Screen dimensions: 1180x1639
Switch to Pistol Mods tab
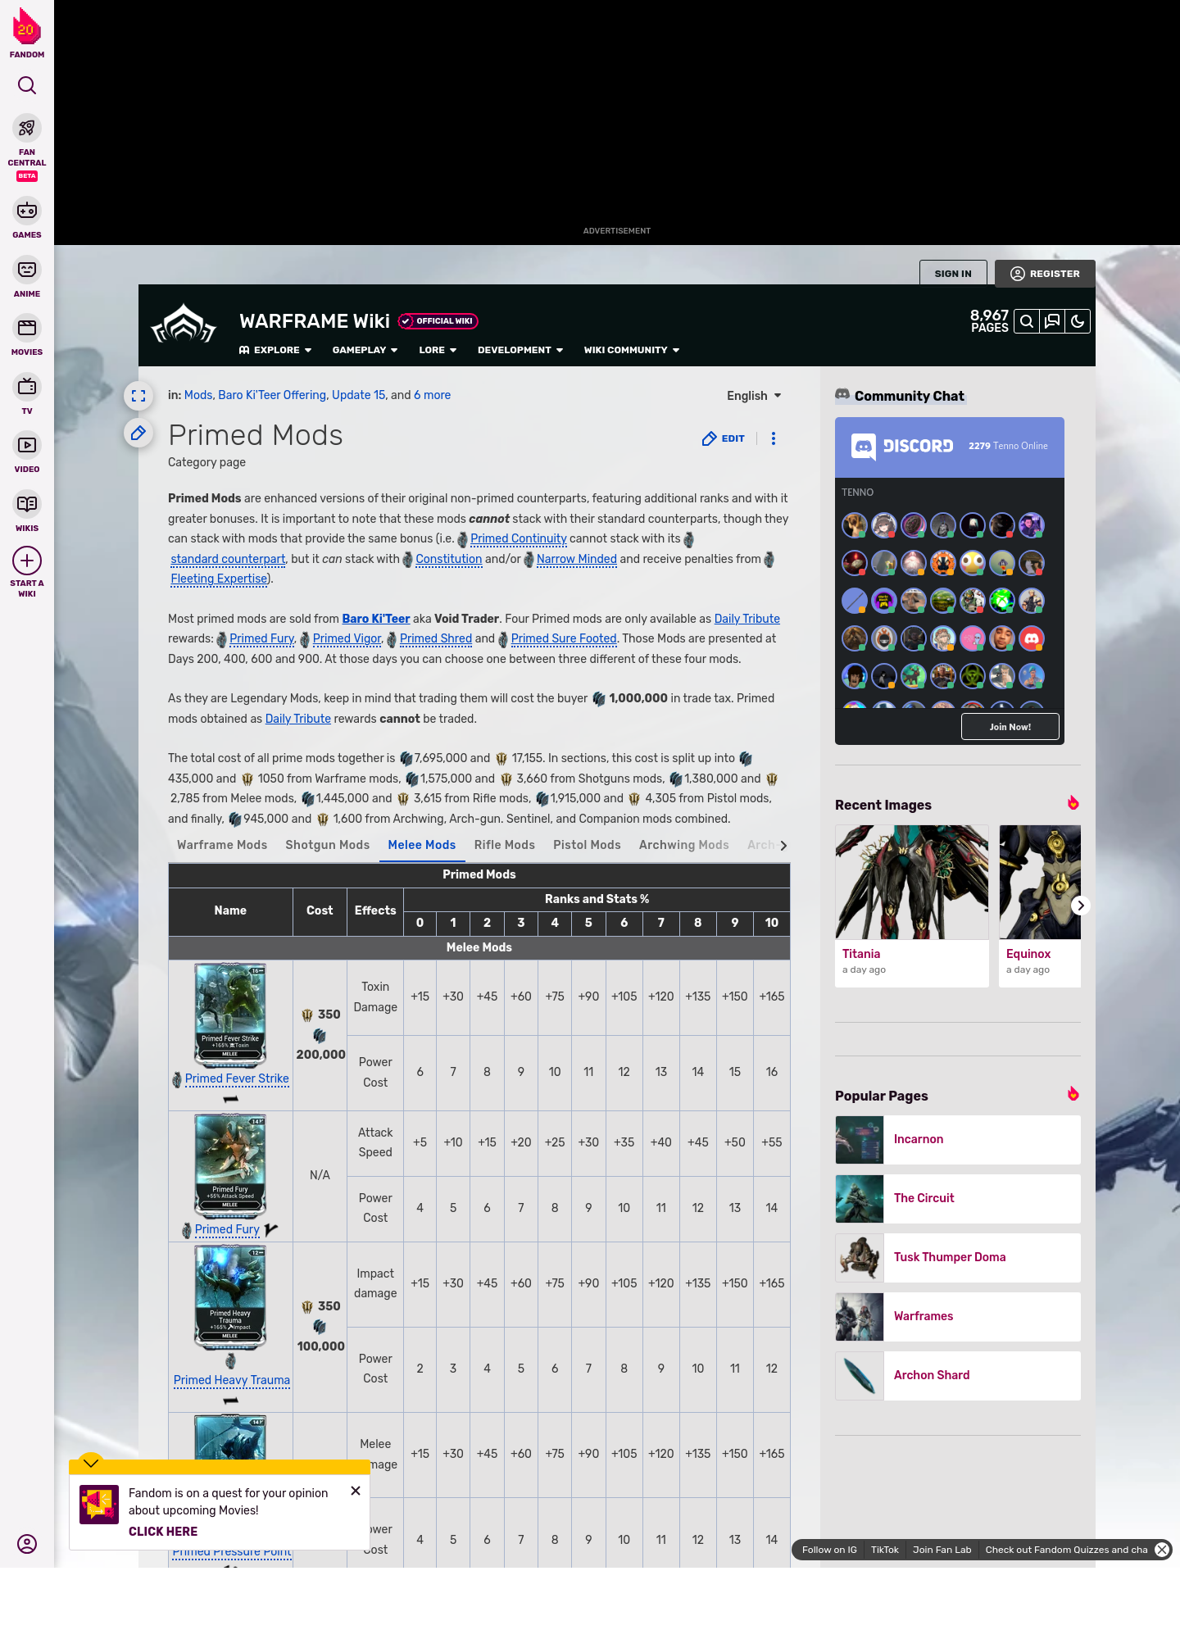587,845
